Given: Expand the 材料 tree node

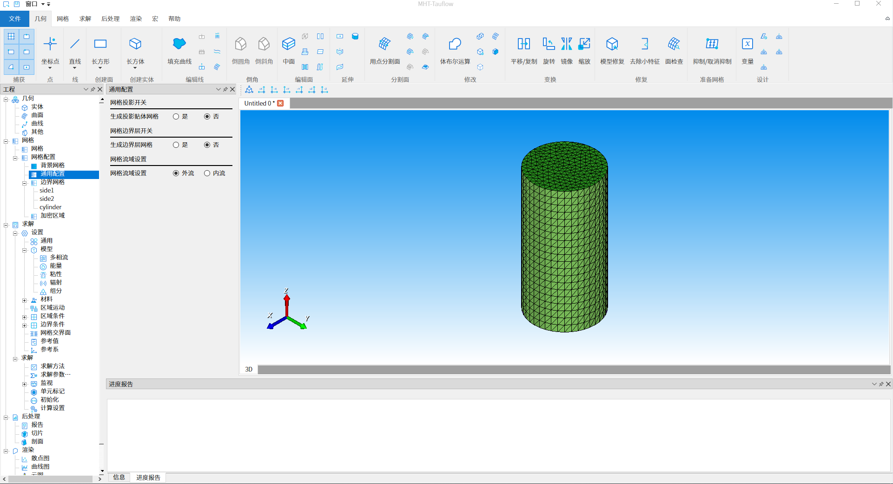Looking at the screenshot, I should click(x=25, y=300).
